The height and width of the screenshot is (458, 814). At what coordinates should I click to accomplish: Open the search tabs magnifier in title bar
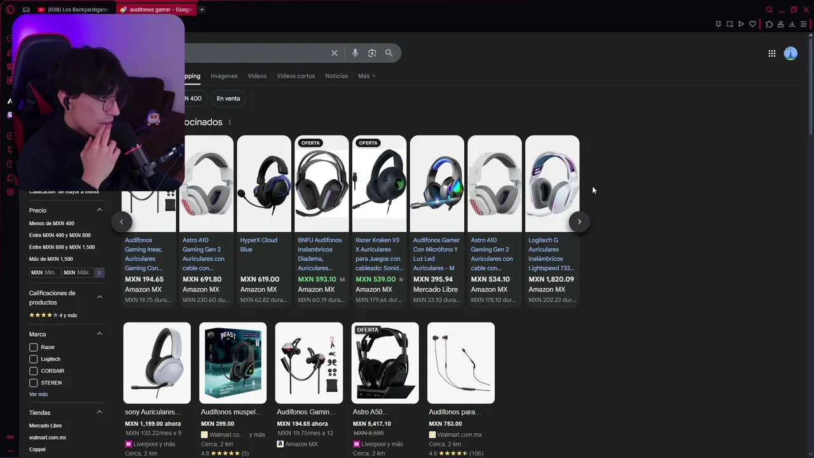(x=769, y=10)
